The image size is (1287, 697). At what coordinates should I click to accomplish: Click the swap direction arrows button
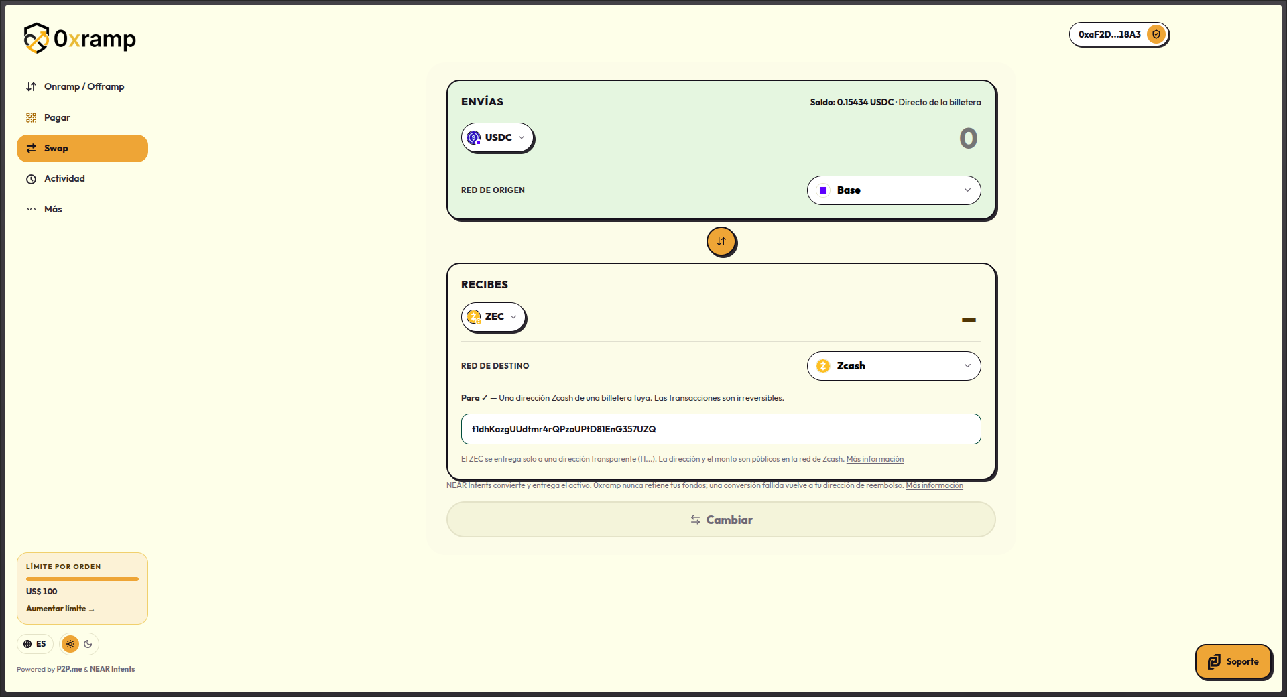coord(721,241)
